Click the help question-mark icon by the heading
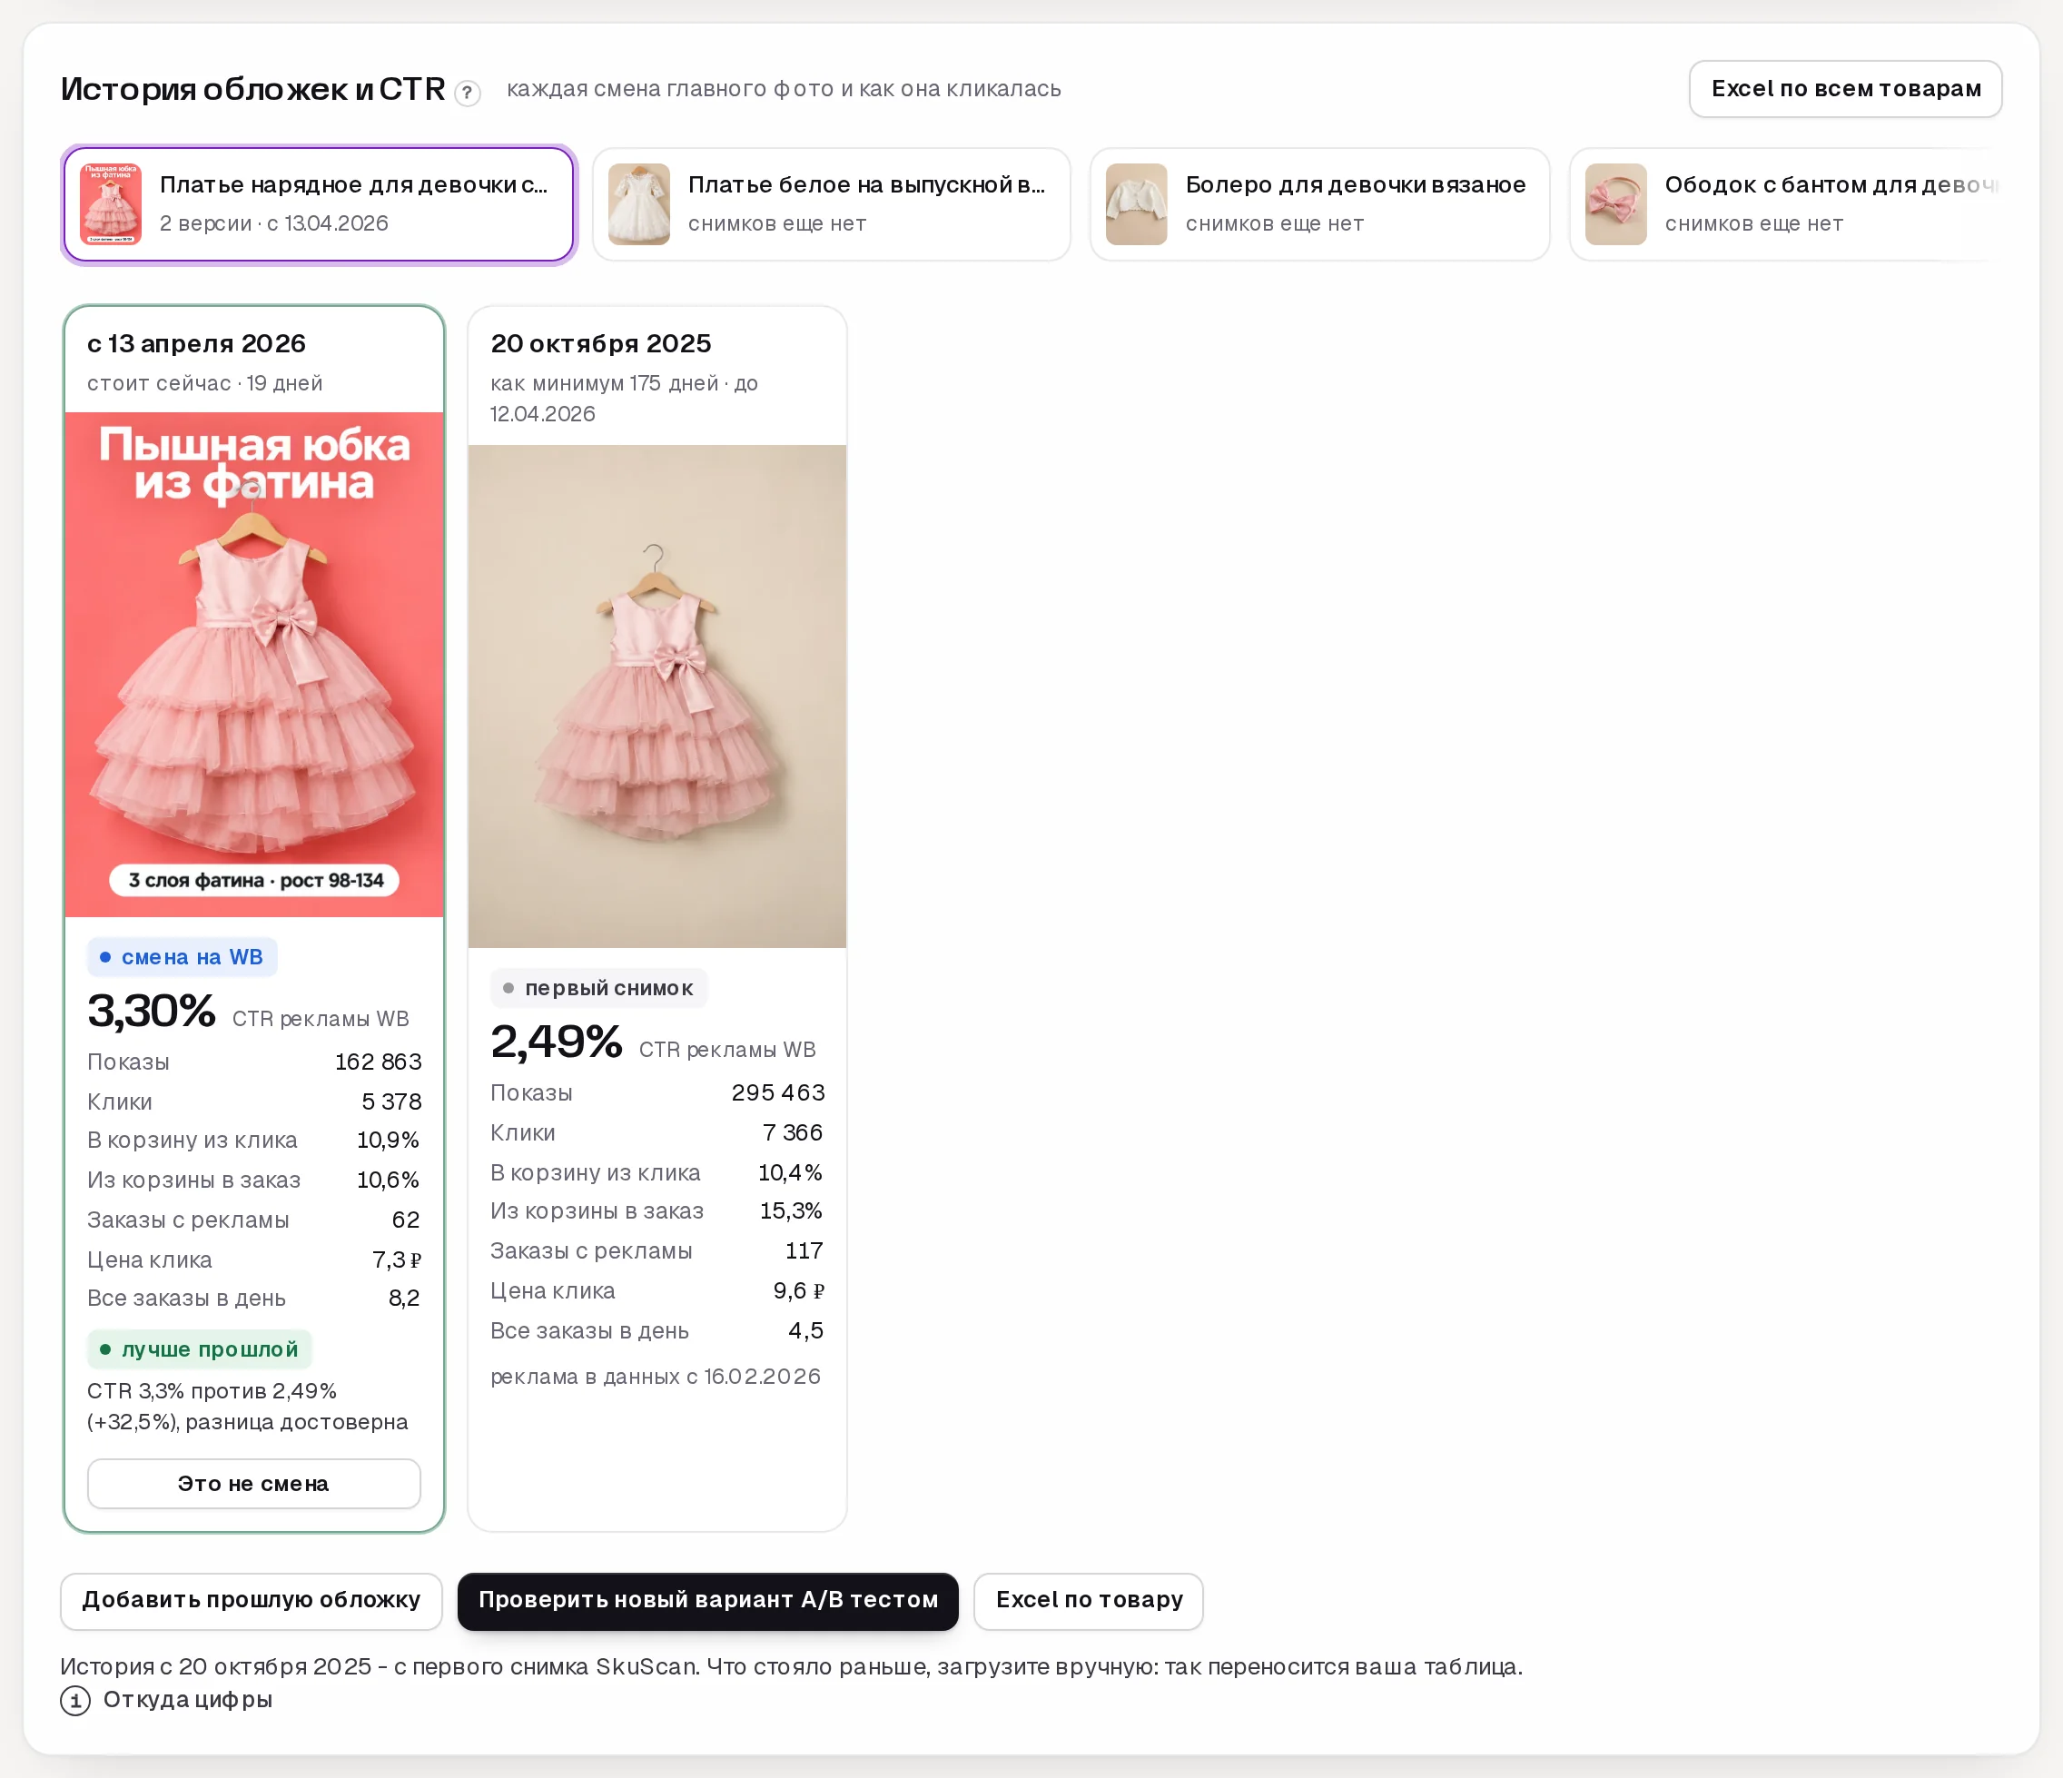2063x1778 pixels. [467, 94]
